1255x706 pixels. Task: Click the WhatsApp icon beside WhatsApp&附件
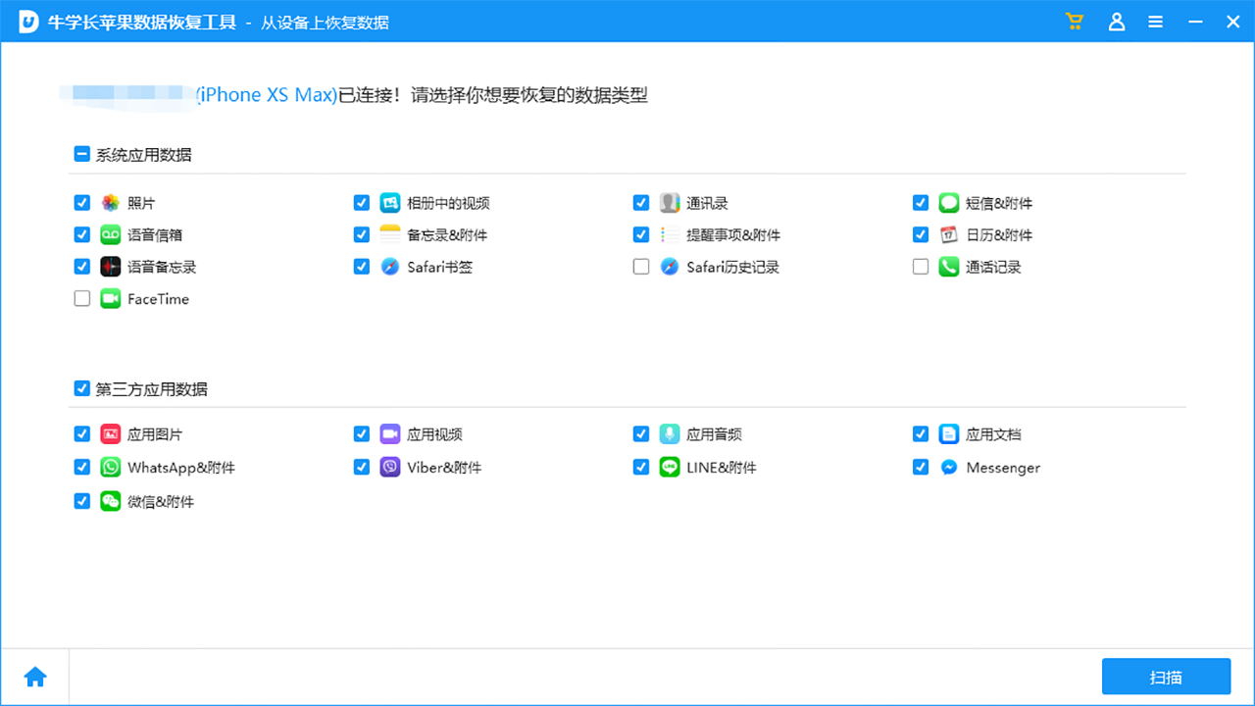pyautogui.click(x=111, y=467)
